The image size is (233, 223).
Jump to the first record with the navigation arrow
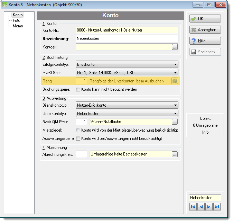(x=193, y=207)
